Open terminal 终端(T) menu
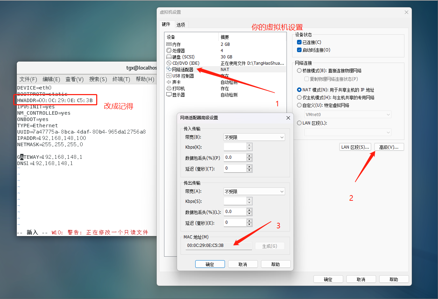The width and height of the screenshot is (438, 299). (121, 79)
